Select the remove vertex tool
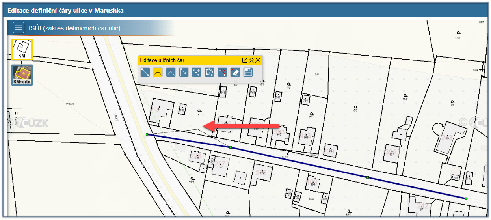Screen dimensions: 491x220 (171, 73)
